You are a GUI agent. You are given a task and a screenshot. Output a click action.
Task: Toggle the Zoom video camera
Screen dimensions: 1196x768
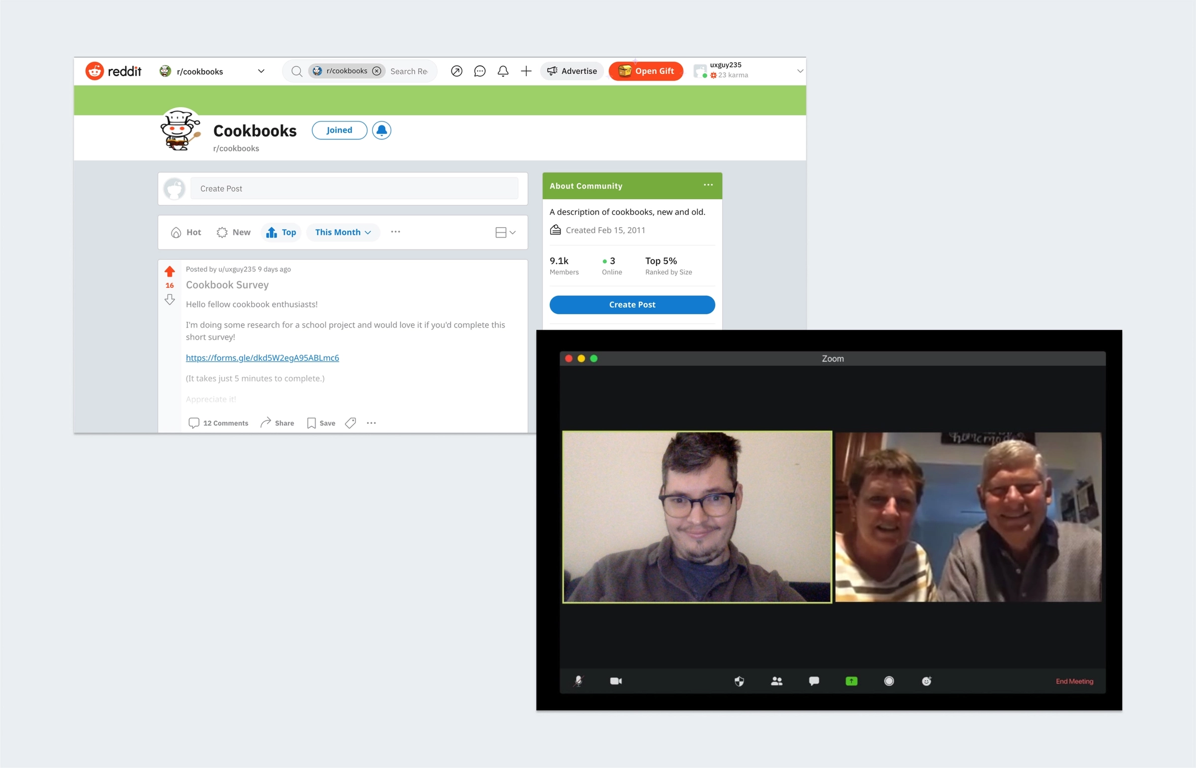[616, 681]
